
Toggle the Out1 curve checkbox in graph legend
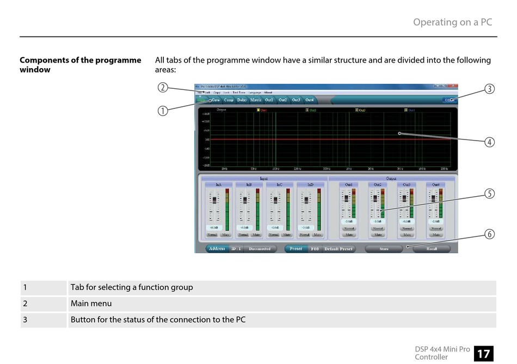pos(259,110)
